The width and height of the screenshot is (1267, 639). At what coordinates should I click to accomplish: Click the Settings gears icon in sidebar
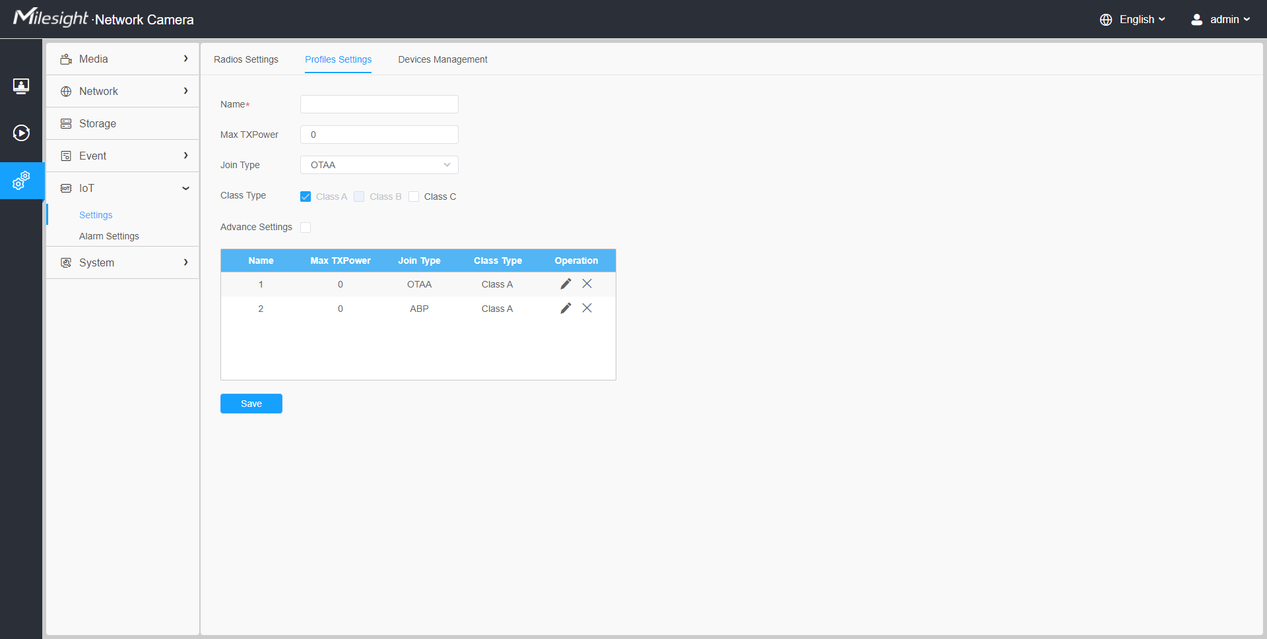(21, 180)
